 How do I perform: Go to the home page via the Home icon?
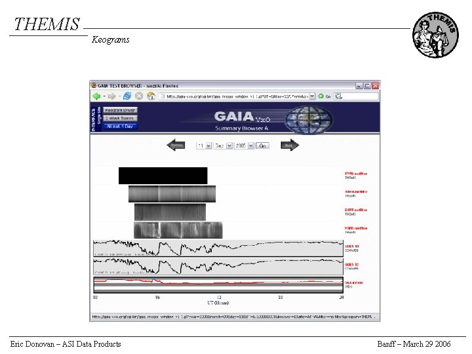click(x=151, y=96)
